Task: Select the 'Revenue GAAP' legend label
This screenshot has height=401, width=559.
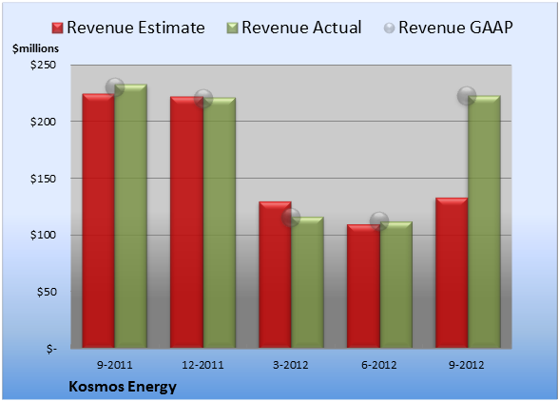Action: (x=455, y=28)
